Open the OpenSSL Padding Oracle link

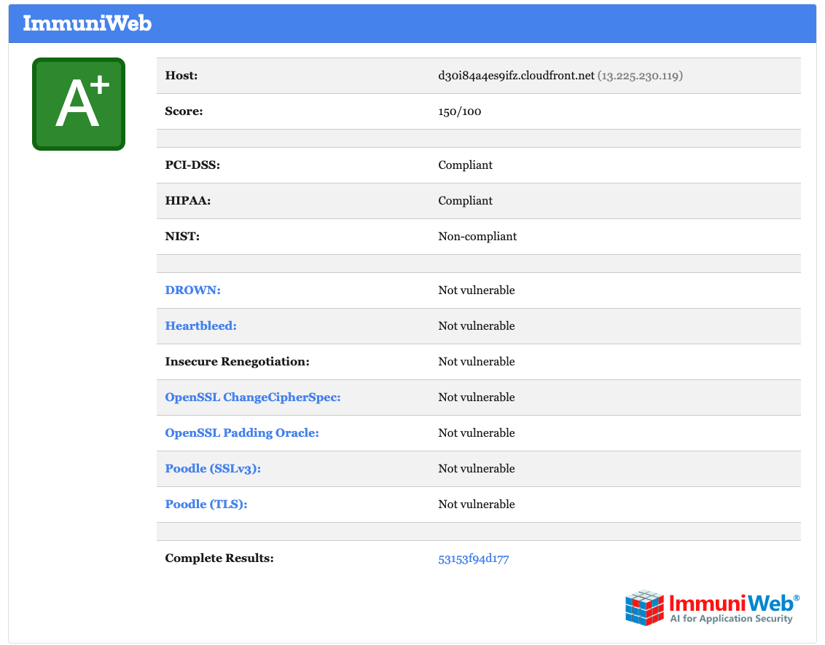tap(242, 432)
